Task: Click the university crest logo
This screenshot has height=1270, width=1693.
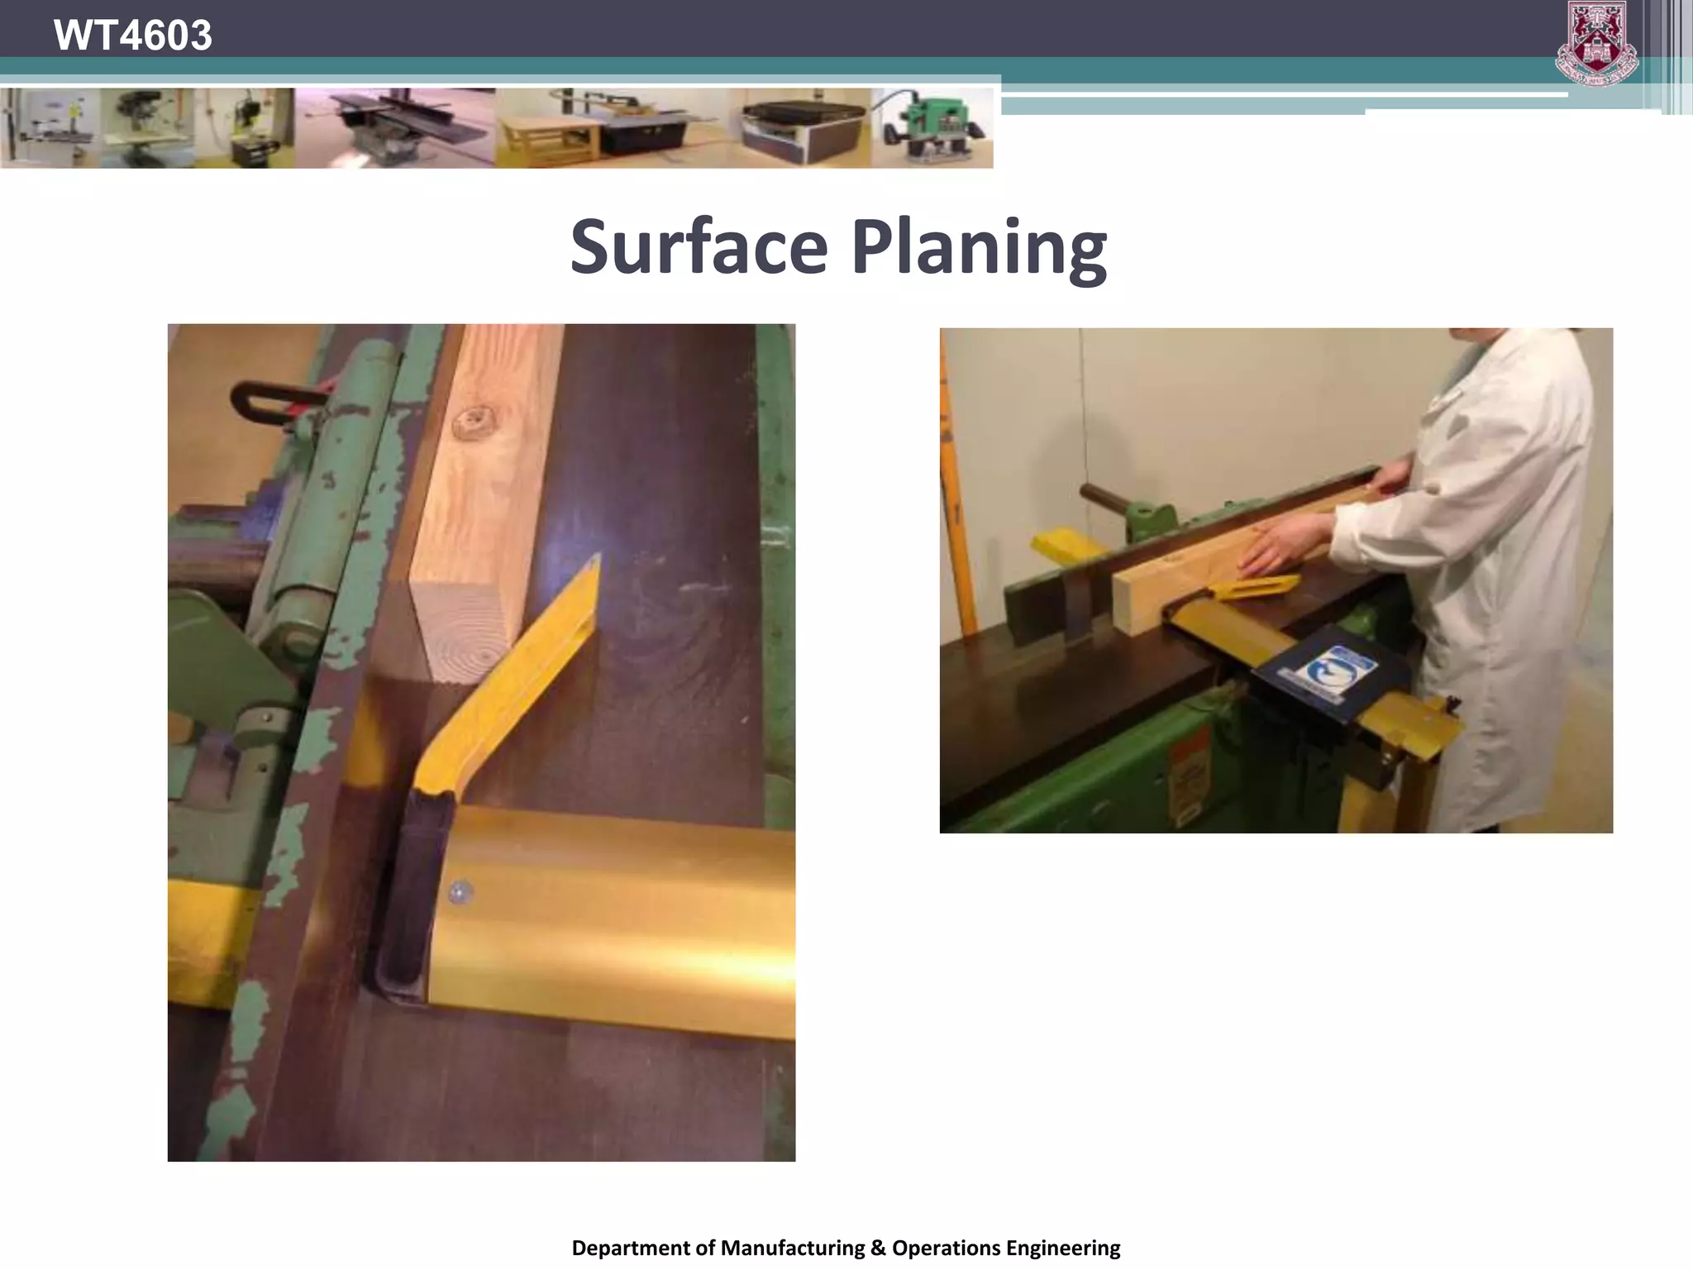Action: coord(1596,43)
